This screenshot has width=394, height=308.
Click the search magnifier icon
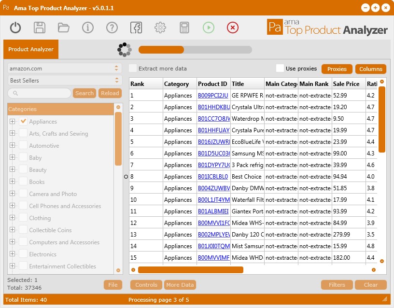pyautogui.click(x=15, y=93)
